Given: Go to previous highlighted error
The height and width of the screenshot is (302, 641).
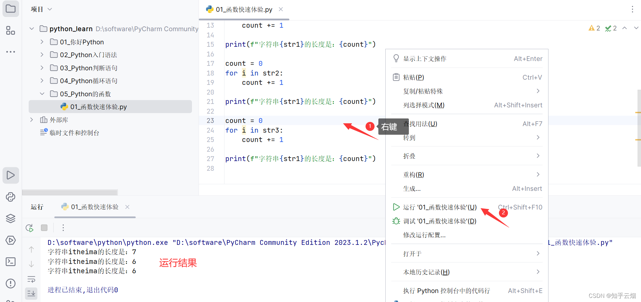Looking at the screenshot, I should pos(624,28).
